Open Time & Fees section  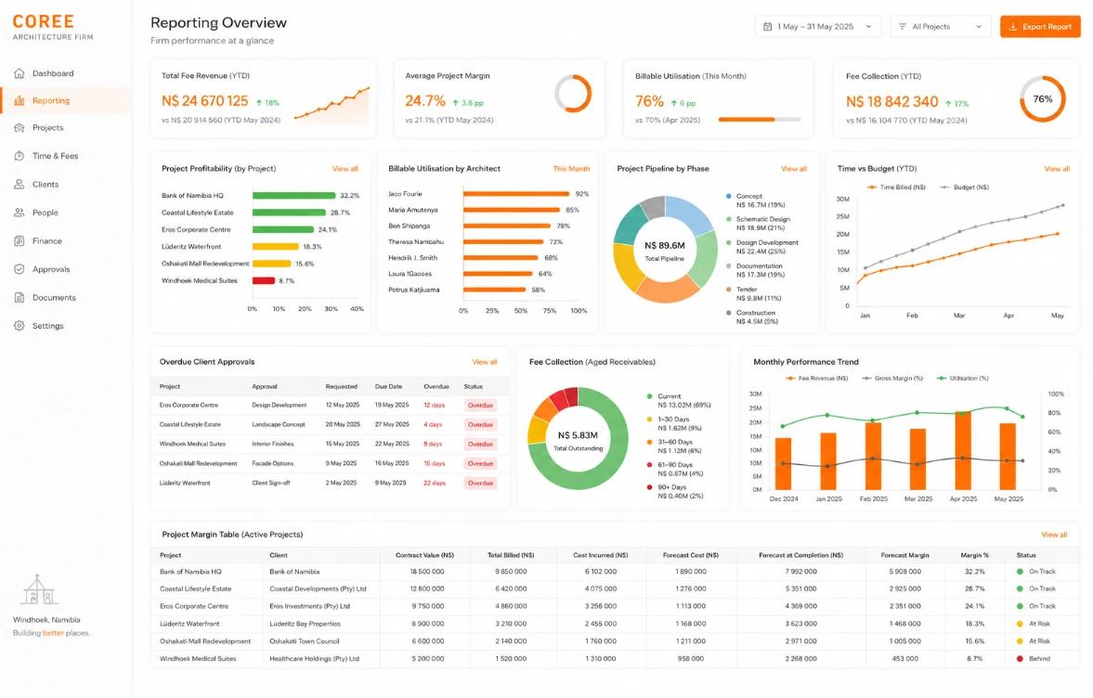point(66,156)
